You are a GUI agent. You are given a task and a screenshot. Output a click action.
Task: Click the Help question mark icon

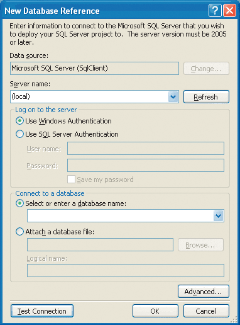click(215, 10)
